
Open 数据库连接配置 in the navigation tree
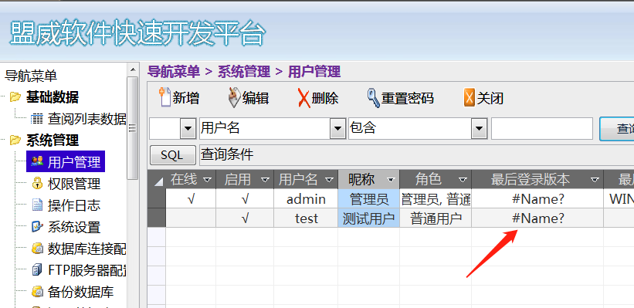87,249
